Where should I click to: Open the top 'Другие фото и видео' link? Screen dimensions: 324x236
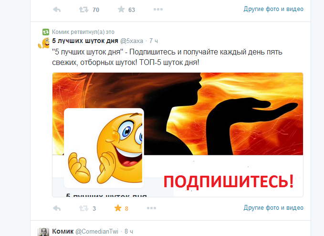click(x=273, y=9)
